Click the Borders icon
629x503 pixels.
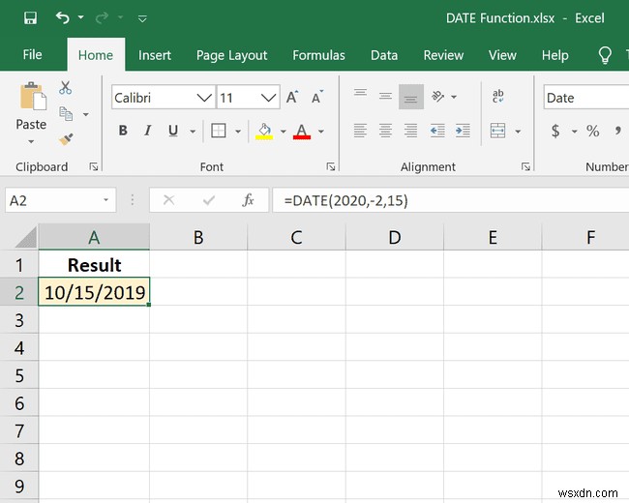click(x=219, y=131)
